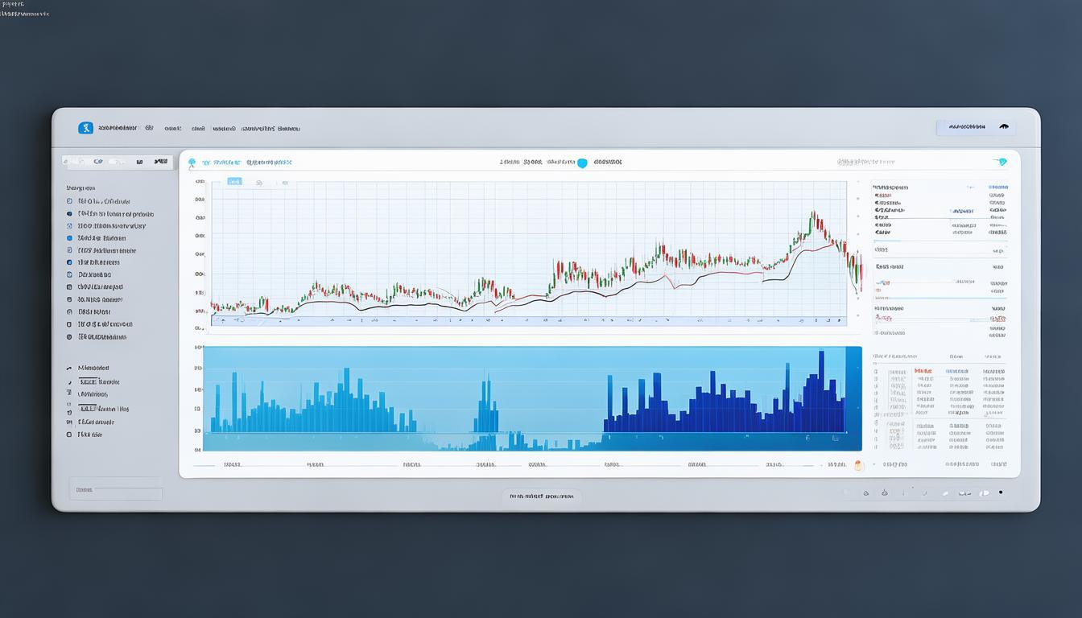Open the top-right account dropdown in header
The image size is (1082, 618).
[976, 127]
